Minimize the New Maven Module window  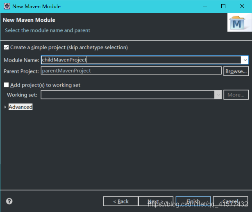pyautogui.click(x=205, y=6)
